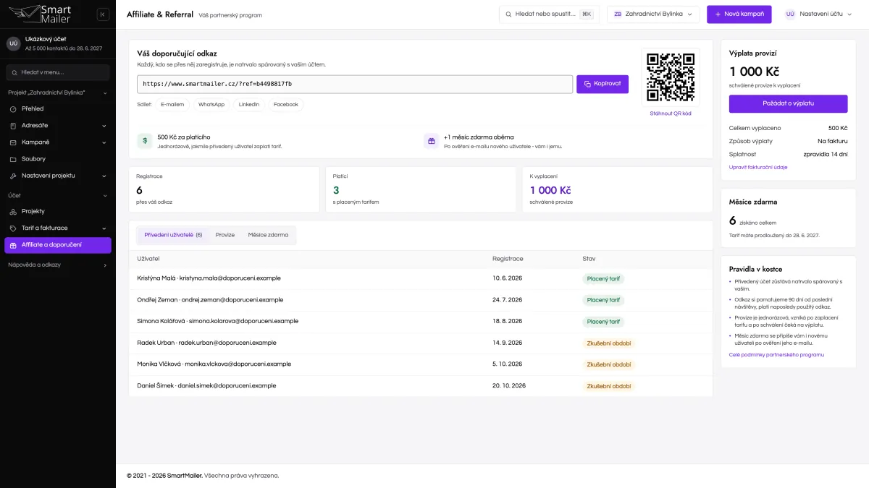This screenshot has height=488, width=869.
Task: Share the link via LinkedIn
Action: pos(249,104)
